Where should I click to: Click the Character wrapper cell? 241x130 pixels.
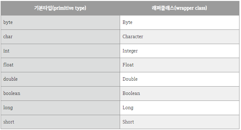(180, 37)
